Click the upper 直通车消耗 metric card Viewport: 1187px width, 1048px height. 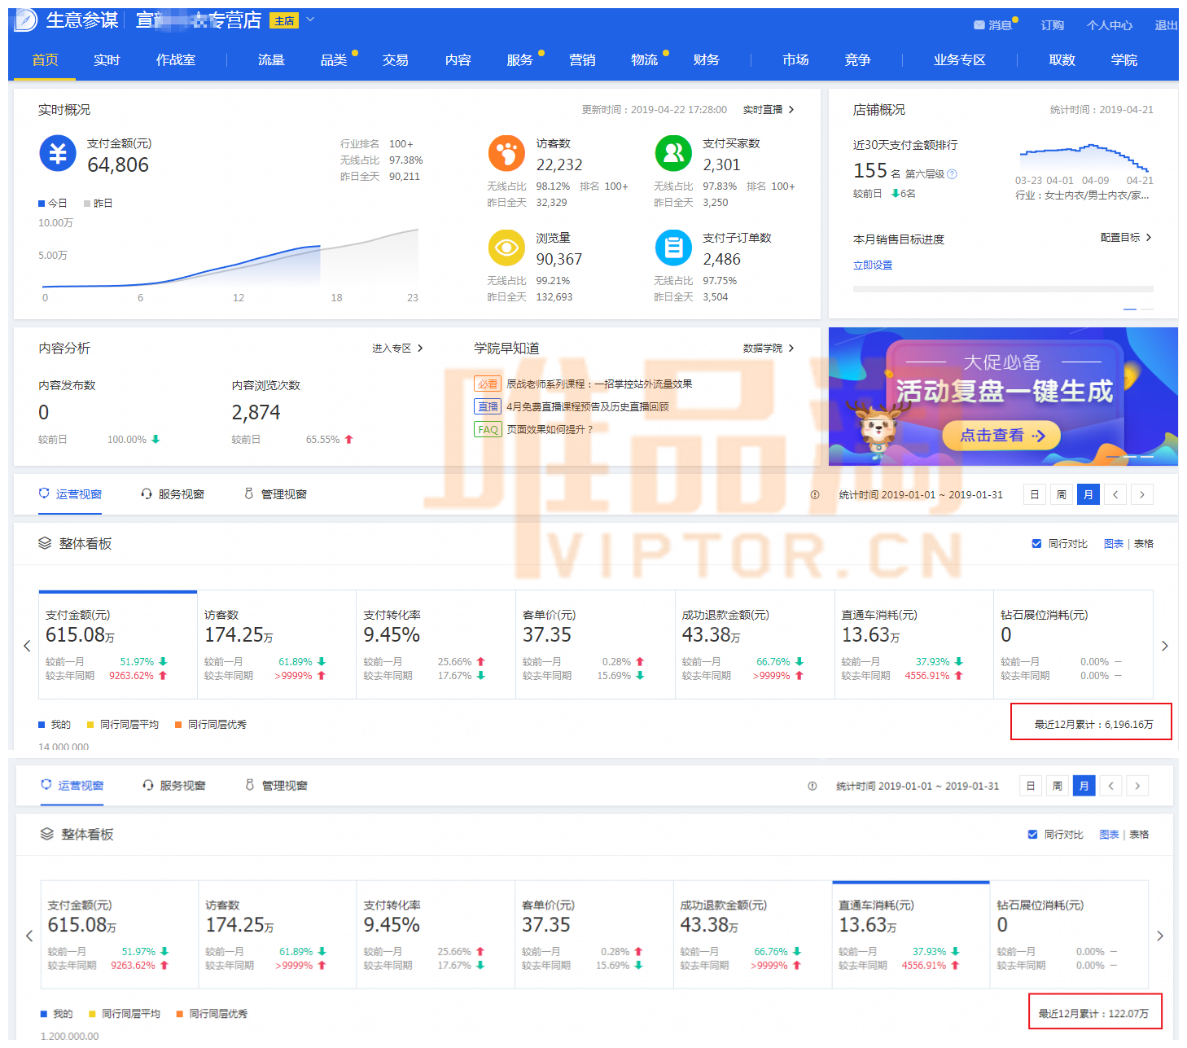coord(913,643)
